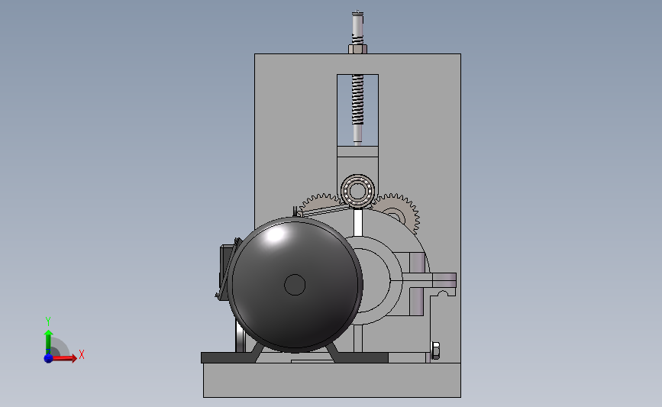Select the ball bearing above the motor
The width and height of the screenshot is (662, 407).
(x=357, y=191)
